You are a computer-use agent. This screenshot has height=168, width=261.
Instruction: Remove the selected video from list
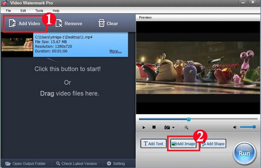69,24
